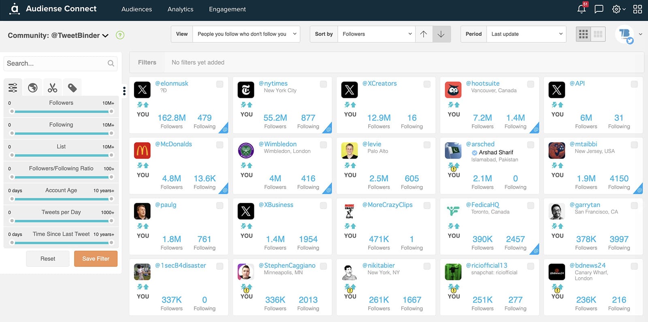Click the Following slider right handle
Image resolution: width=648 pixels, height=322 pixels.
coord(111,133)
